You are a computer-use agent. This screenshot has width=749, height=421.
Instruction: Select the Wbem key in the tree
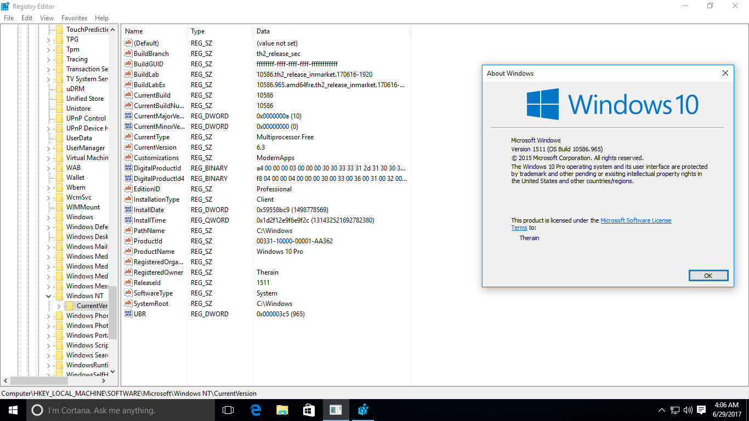(x=76, y=187)
